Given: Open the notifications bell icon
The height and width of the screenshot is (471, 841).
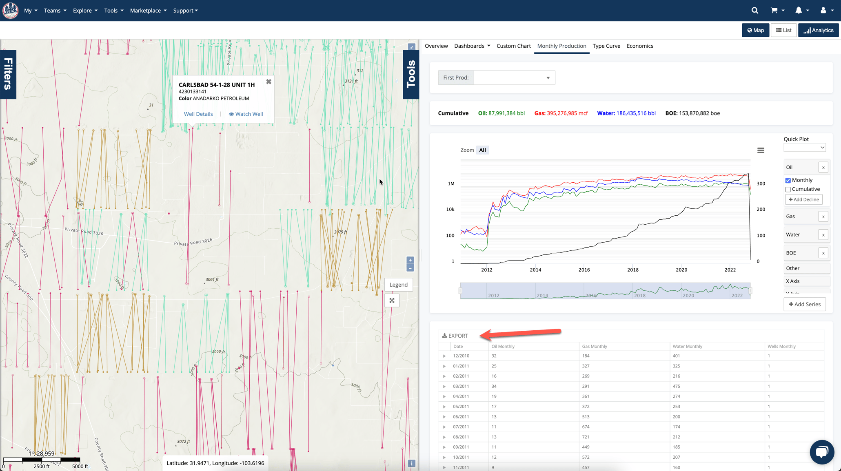Looking at the screenshot, I should 799,11.
